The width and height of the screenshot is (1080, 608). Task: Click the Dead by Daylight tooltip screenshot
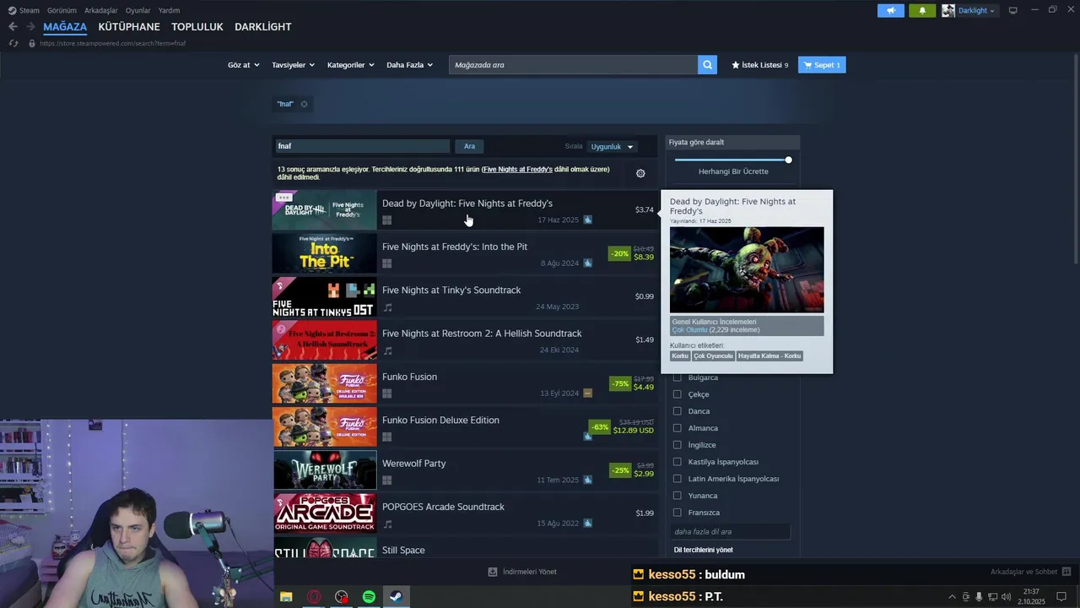click(747, 269)
